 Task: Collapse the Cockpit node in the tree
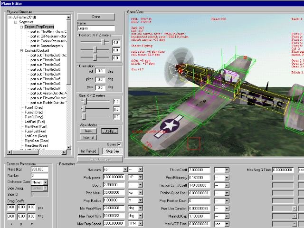pyautogui.click(x=21, y=50)
